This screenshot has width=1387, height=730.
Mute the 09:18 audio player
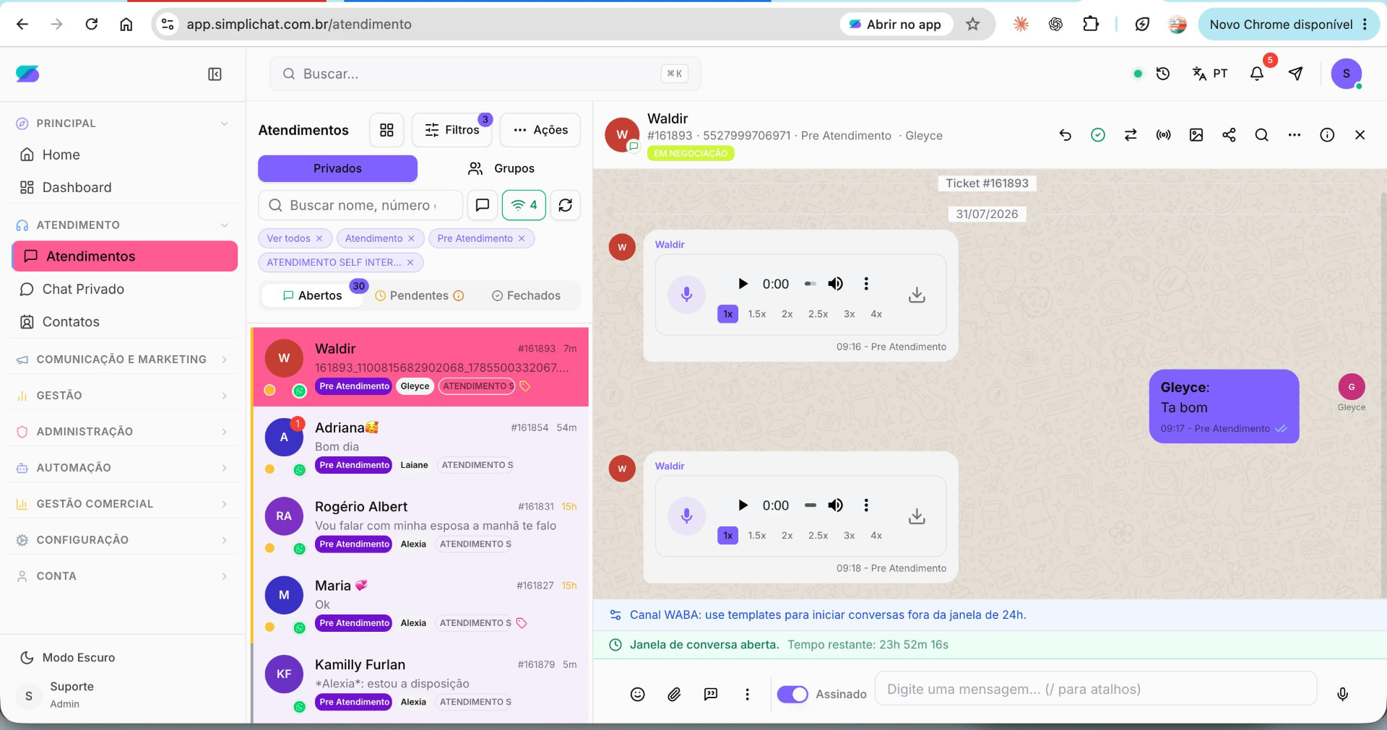tap(835, 505)
